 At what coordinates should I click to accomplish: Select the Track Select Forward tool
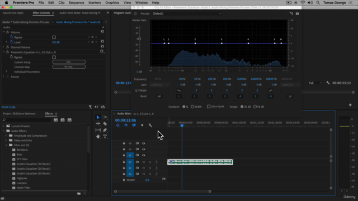[105, 117]
